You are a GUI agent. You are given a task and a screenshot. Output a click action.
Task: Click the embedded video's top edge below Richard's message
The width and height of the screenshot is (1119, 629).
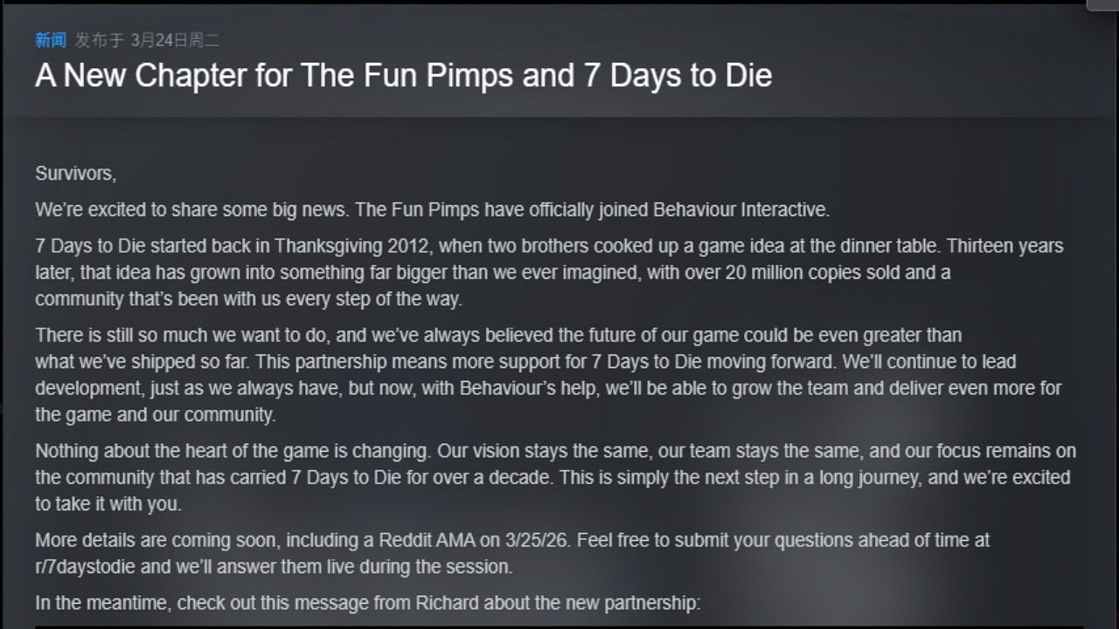[x=559, y=626]
